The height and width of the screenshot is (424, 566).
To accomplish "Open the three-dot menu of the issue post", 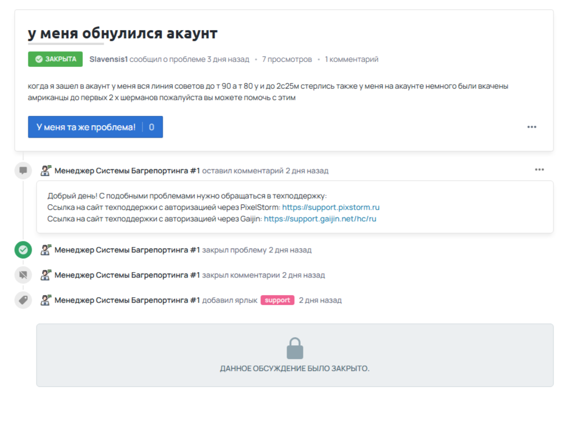I will click(532, 127).
